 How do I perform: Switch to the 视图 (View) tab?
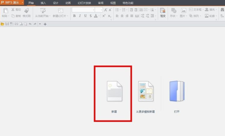pos(113,3)
